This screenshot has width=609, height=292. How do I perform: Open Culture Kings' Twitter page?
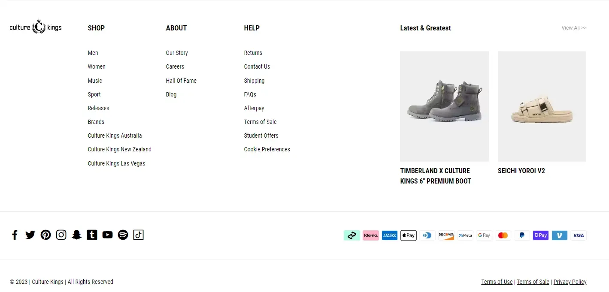(x=30, y=235)
